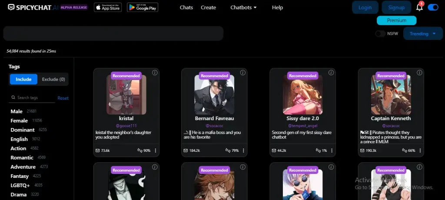Image resolution: width=445 pixels, height=200 pixels.
Task: Open the Captain Kenneth thumbnail
Action: [x=391, y=95]
